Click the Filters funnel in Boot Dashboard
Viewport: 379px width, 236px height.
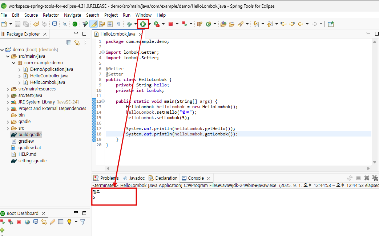(x=83, y=222)
